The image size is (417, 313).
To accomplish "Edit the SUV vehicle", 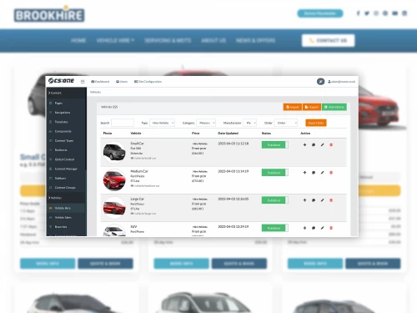I will [322, 228].
